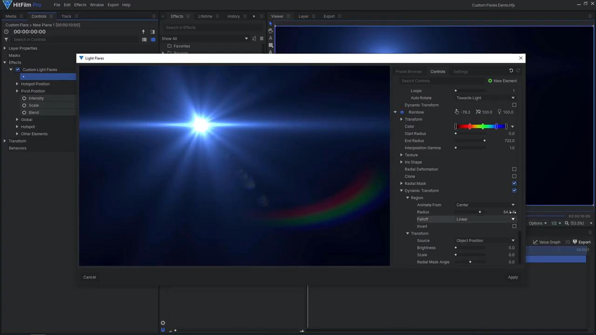Click the Value Graph icon in timeline
The width and height of the screenshot is (596, 335).
(535, 242)
